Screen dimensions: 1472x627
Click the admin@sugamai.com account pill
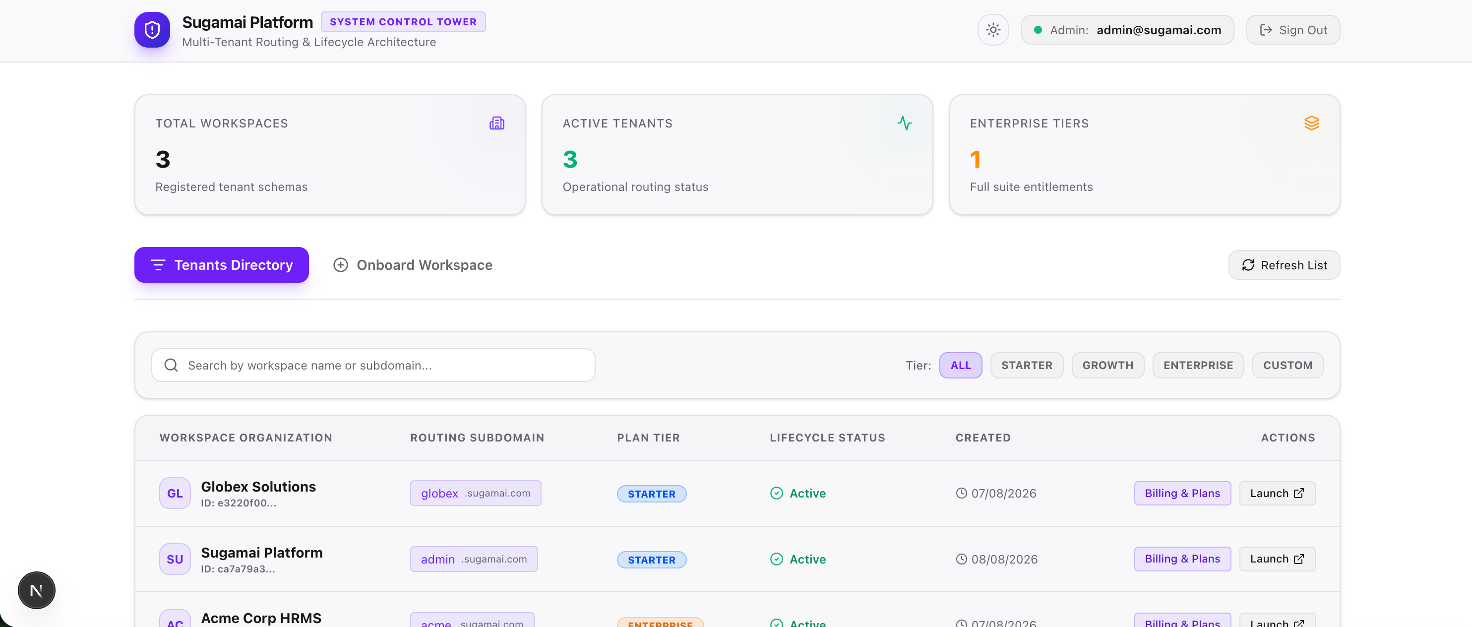pos(1127,30)
